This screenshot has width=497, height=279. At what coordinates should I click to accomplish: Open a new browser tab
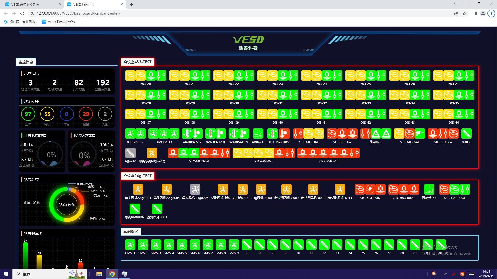[132, 4]
